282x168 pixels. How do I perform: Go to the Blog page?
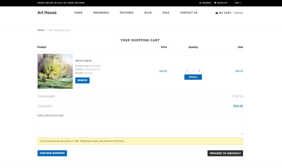(x=148, y=13)
